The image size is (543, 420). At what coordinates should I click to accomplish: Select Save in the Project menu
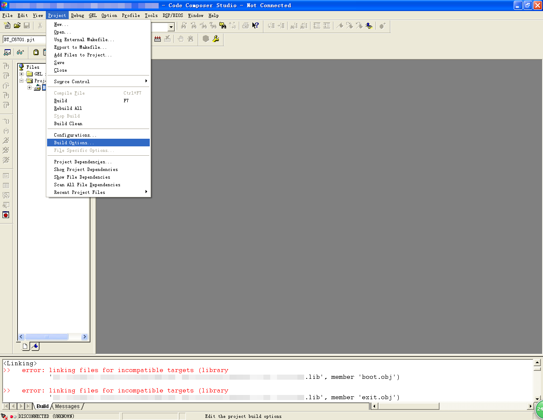tap(98, 62)
